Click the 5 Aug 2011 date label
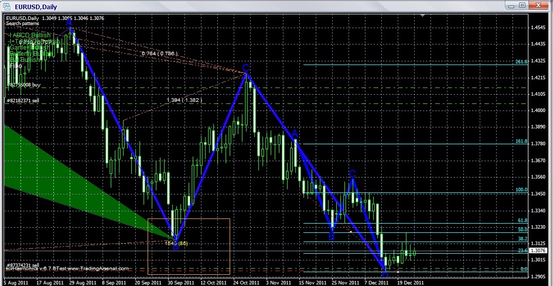Image resolution: width=553 pixels, height=286 pixels. pos(16,282)
